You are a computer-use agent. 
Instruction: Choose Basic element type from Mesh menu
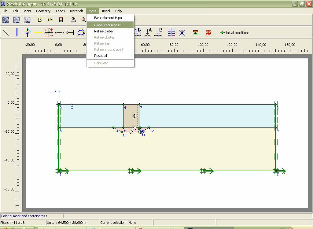click(x=110, y=18)
